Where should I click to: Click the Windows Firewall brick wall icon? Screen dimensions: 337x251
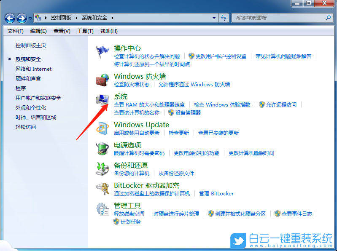tap(102, 80)
